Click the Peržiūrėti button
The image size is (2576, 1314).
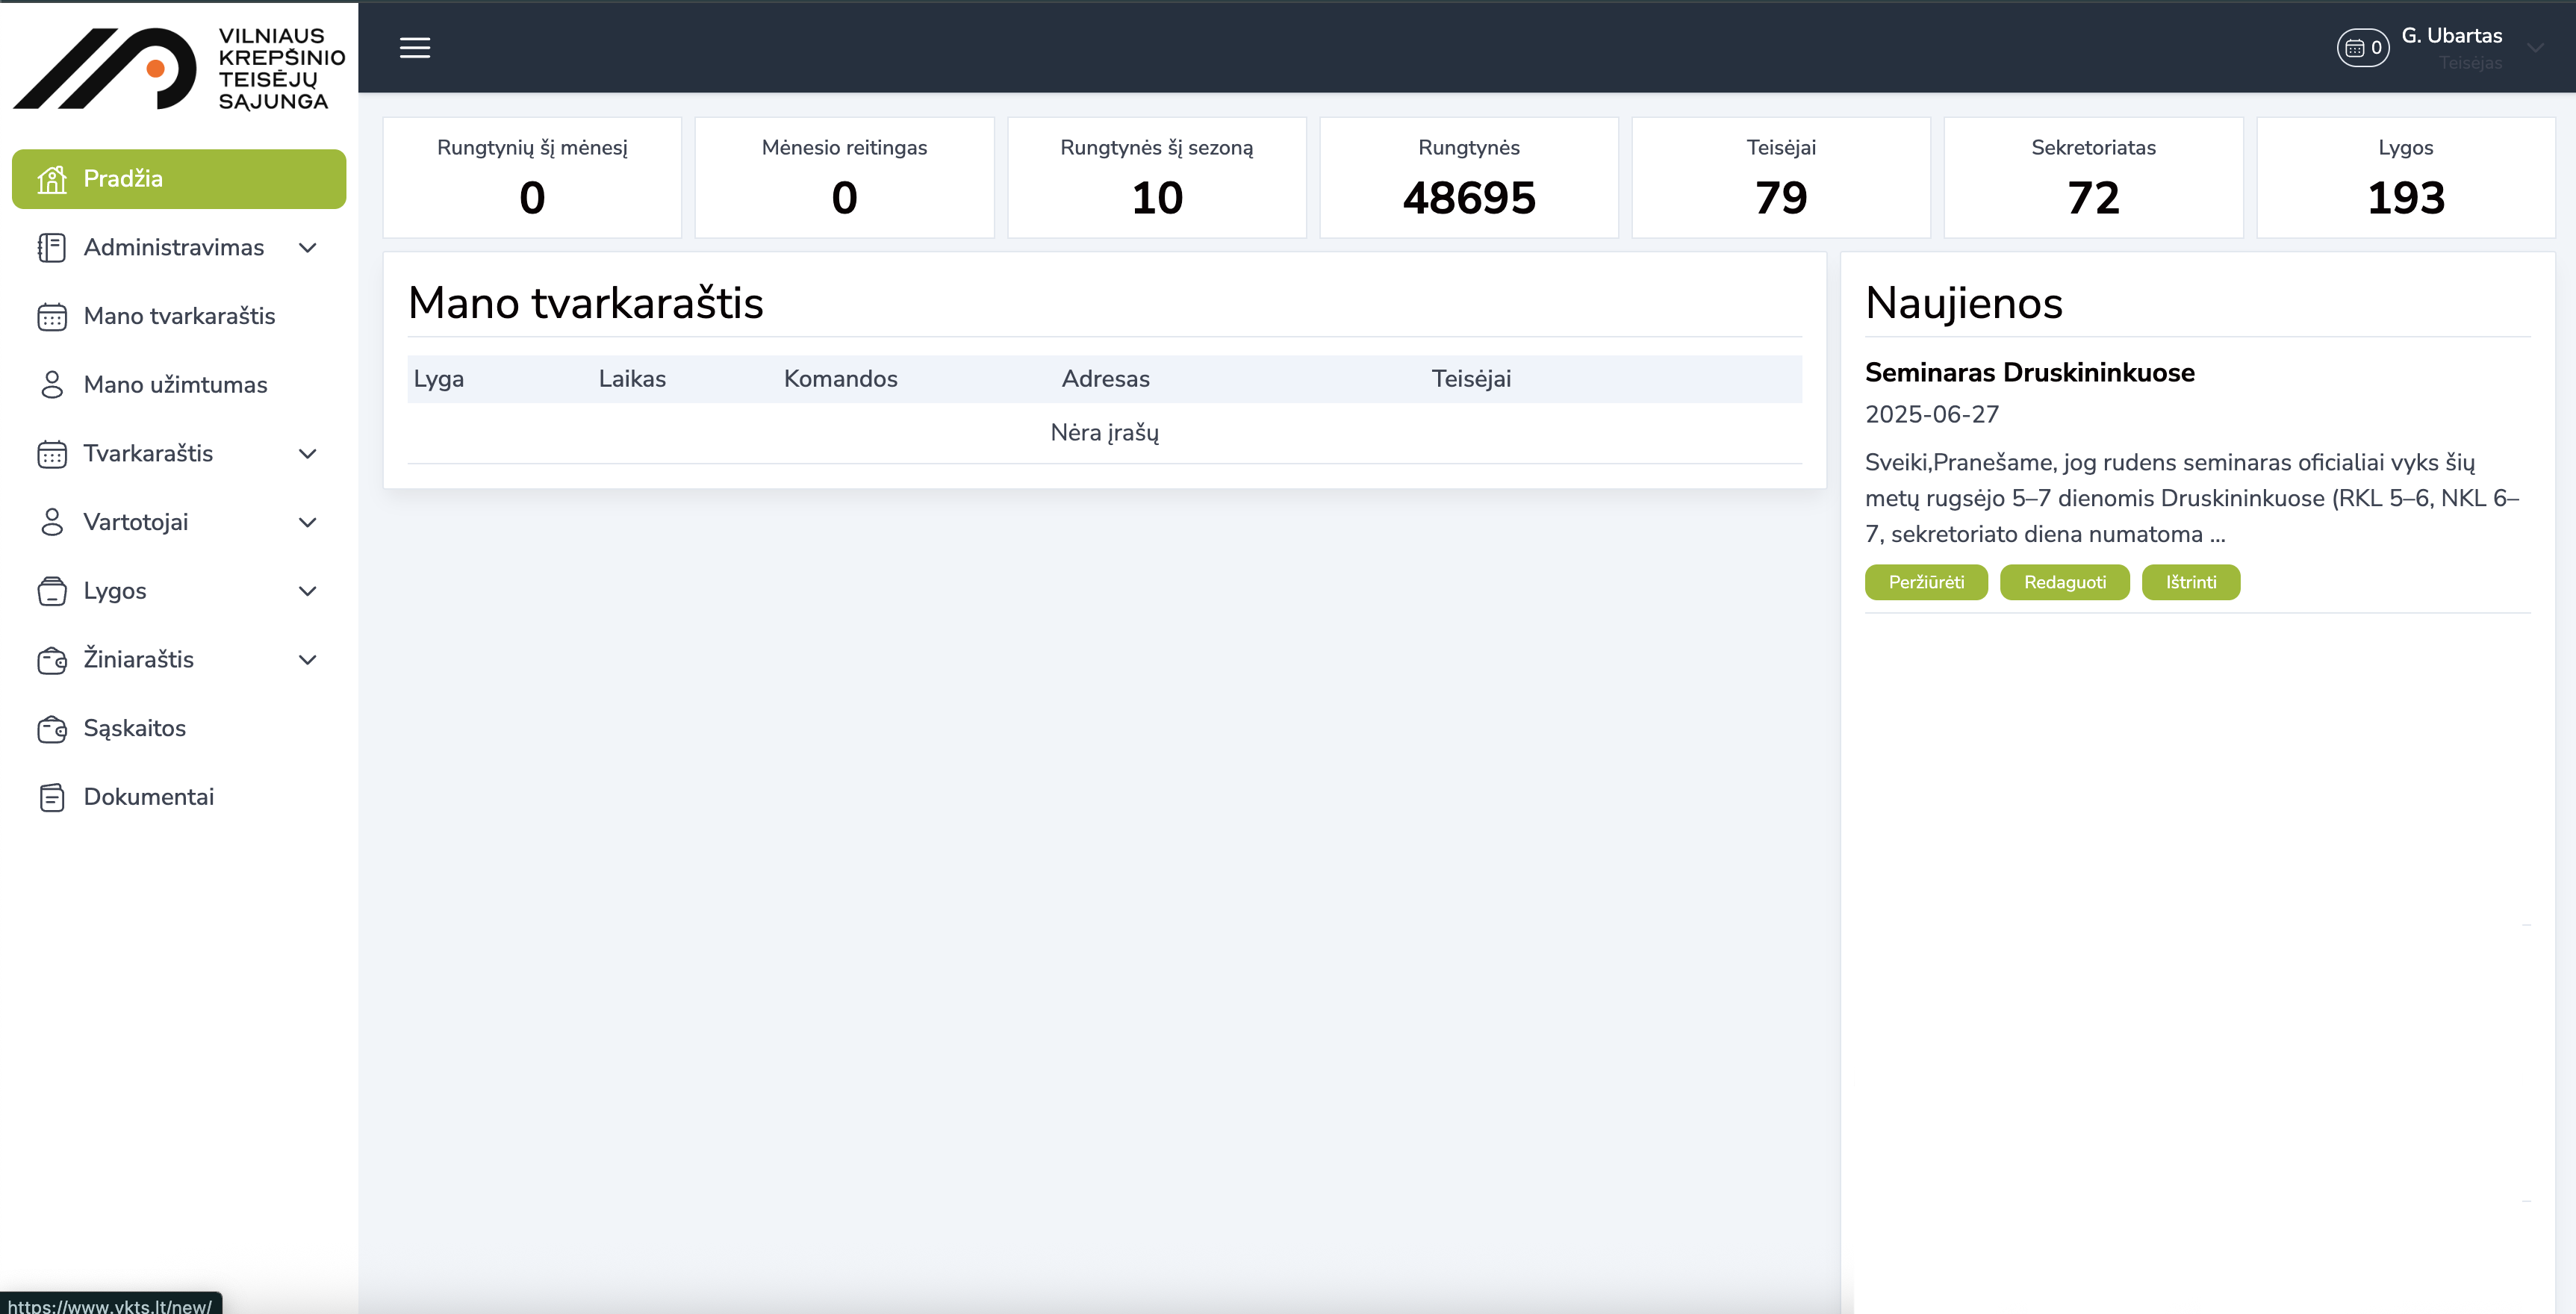1926,582
